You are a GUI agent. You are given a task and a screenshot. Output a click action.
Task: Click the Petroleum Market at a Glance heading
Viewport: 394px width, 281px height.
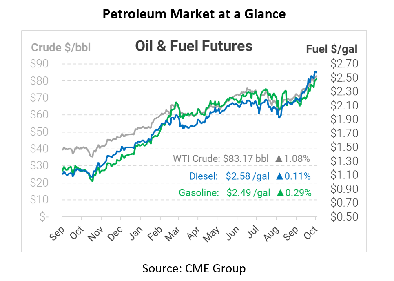(194, 14)
